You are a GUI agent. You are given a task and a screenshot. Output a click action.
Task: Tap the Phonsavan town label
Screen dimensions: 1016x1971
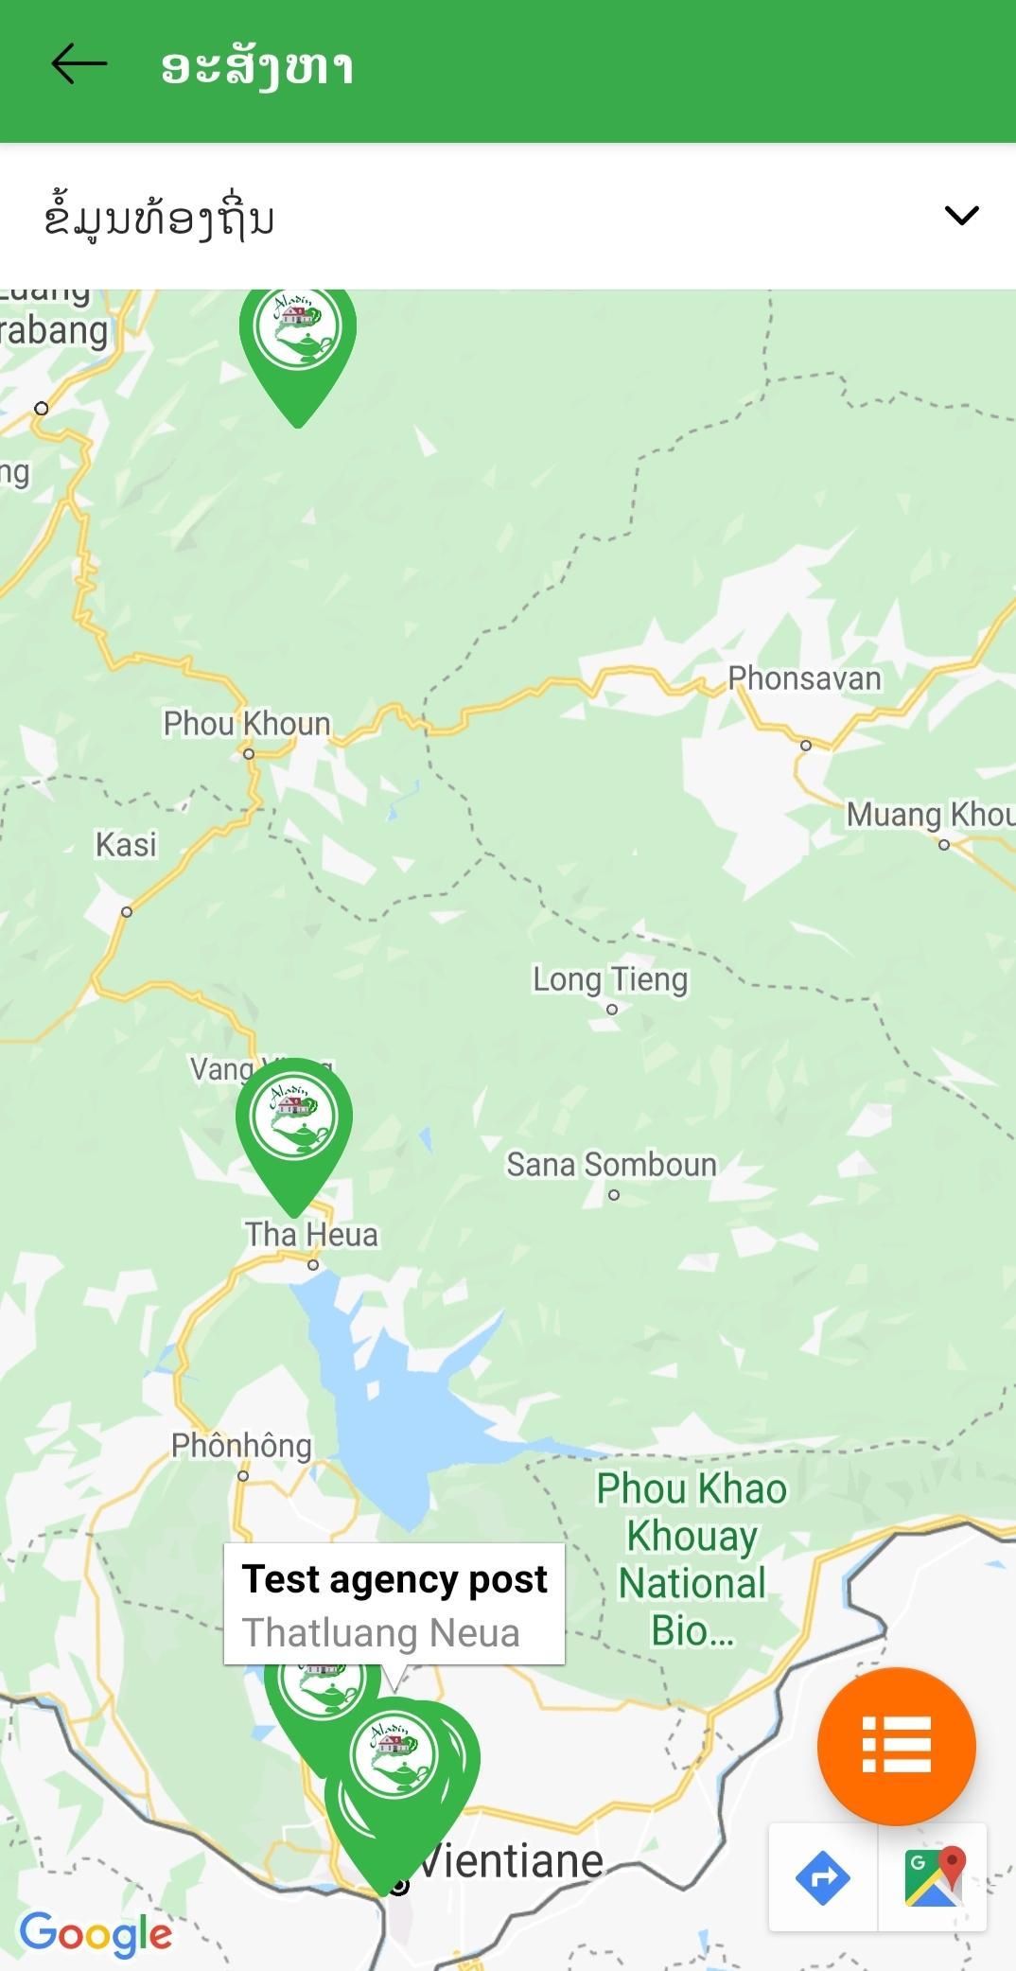[804, 678]
